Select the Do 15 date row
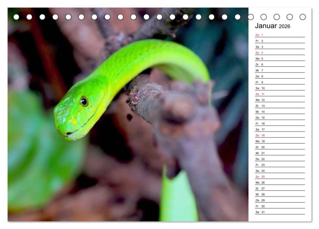Screen dimensions: 319x229 tap(279, 118)
